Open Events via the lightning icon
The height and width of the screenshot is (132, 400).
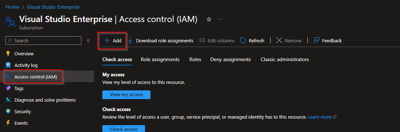point(8,123)
